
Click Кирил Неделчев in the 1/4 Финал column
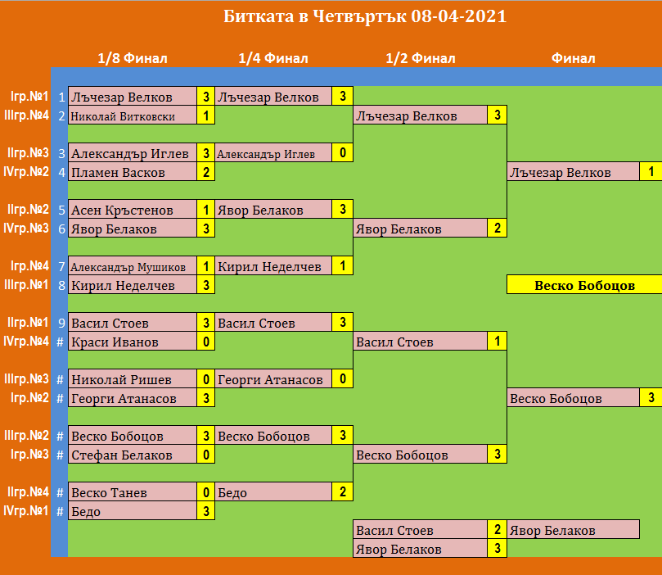273,266
